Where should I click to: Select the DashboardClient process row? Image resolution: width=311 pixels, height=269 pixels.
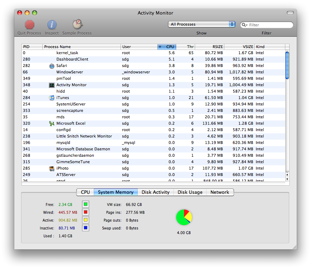coord(153,59)
